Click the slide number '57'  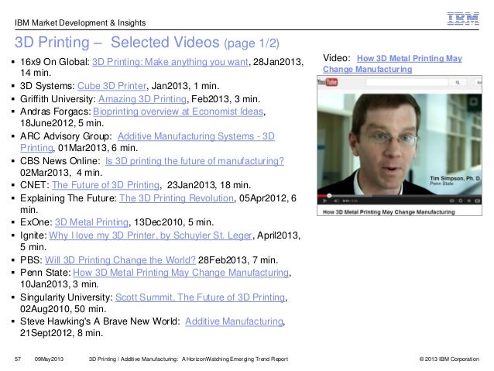[x=18, y=359]
